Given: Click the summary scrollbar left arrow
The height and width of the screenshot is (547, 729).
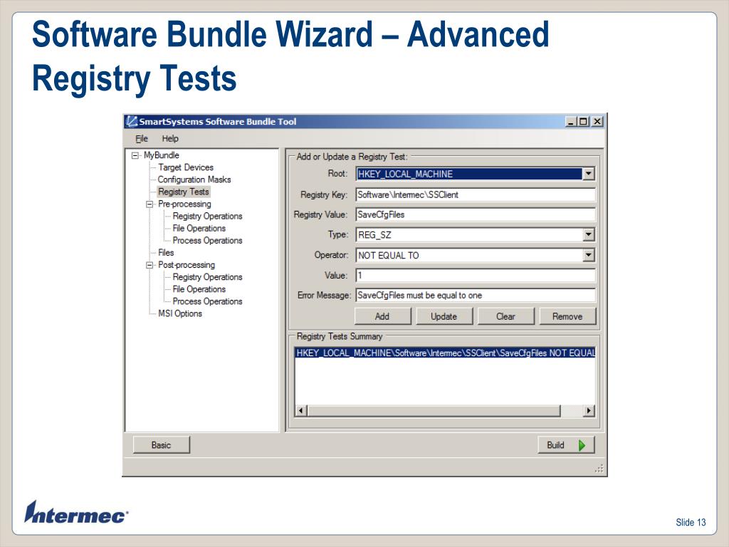Looking at the screenshot, I should pos(301,411).
